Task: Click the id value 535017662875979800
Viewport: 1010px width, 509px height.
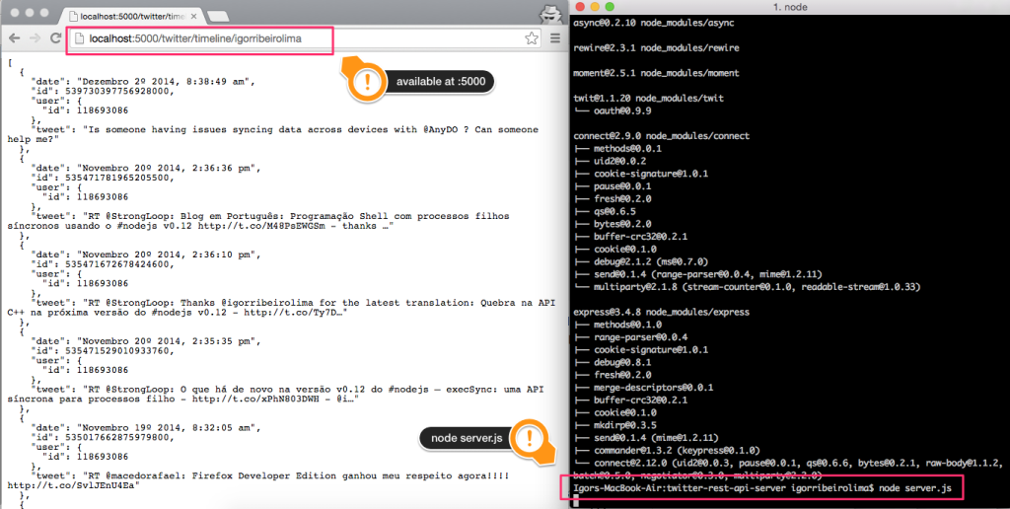Action: click(119, 437)
